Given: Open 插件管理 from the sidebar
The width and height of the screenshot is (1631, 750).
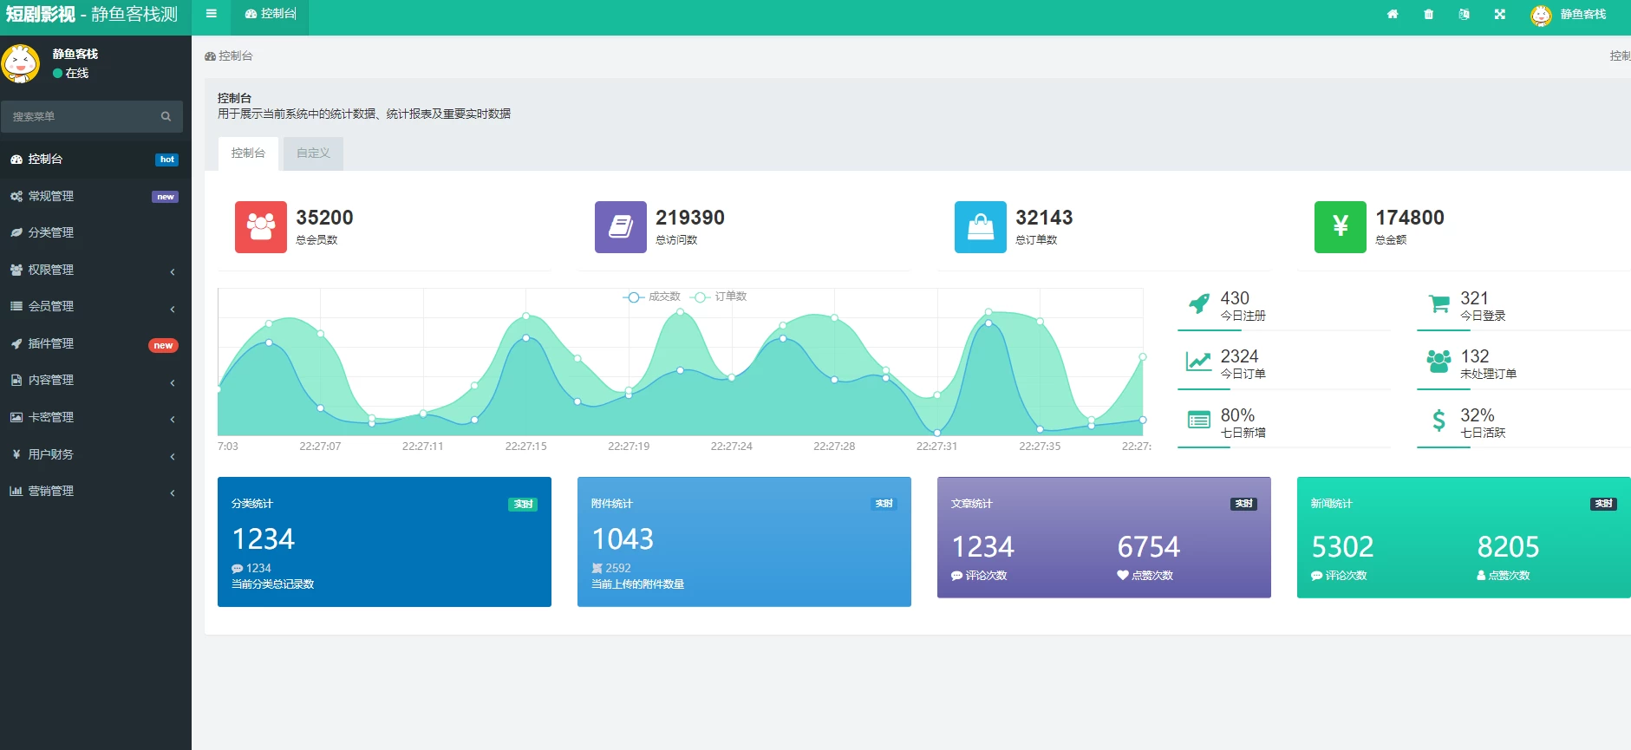Looking at the screenshot, I should [94, 343].
